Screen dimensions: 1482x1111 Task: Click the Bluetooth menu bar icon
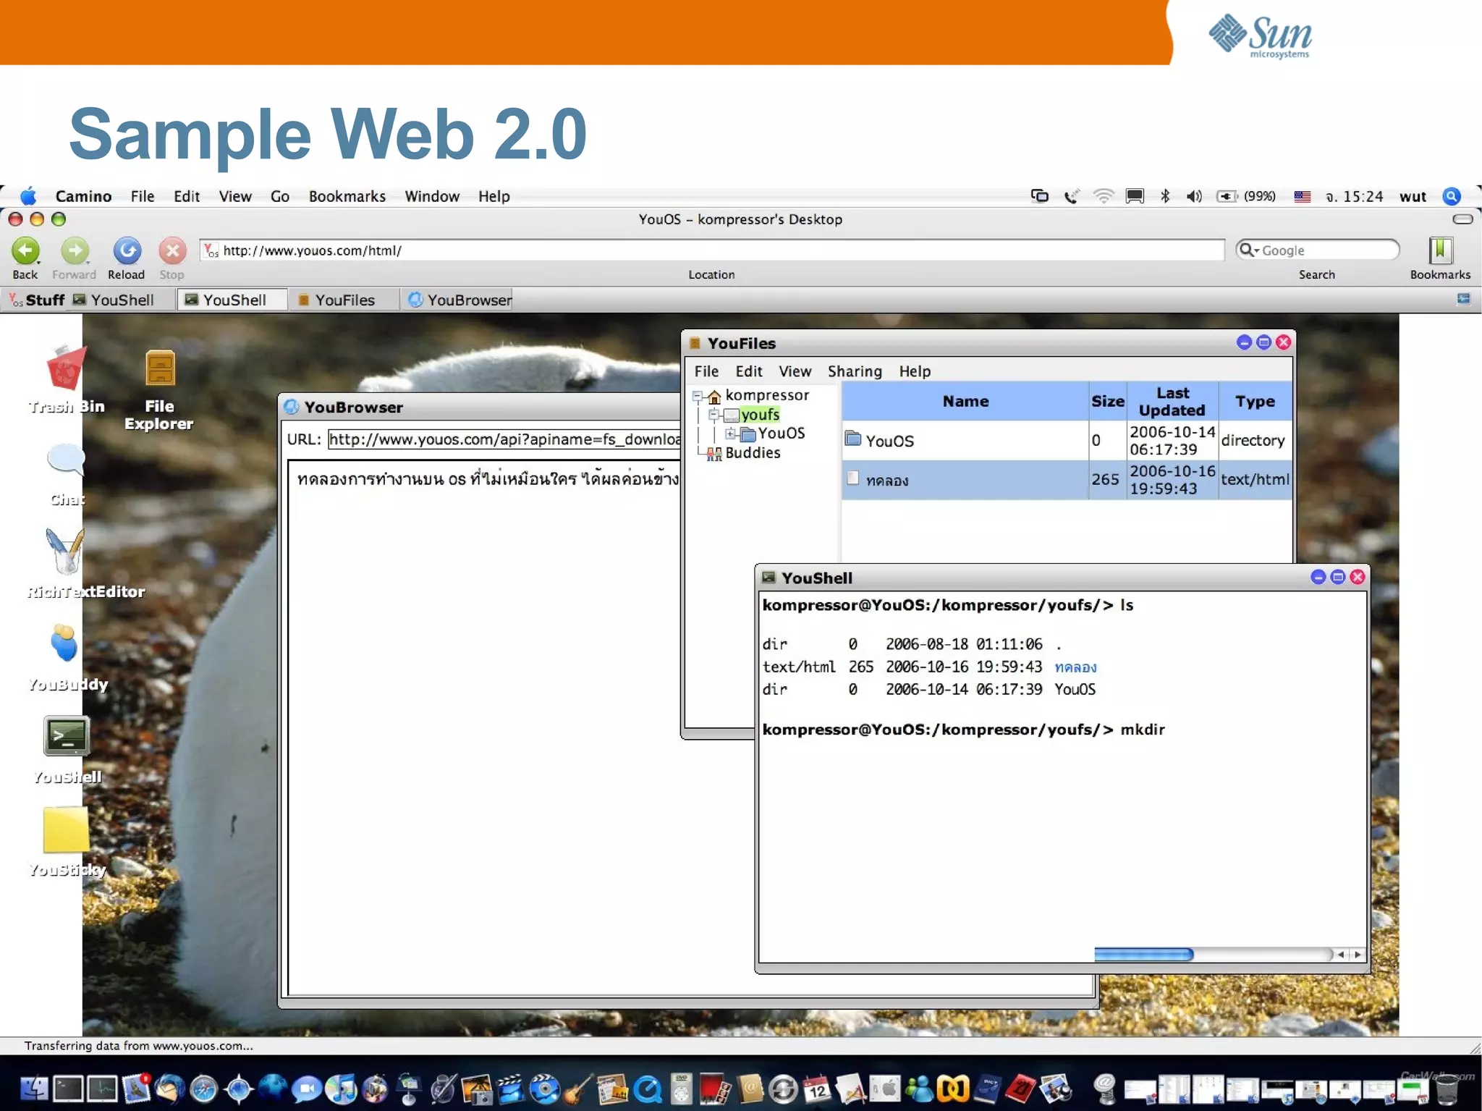(x=1165, y=196)
